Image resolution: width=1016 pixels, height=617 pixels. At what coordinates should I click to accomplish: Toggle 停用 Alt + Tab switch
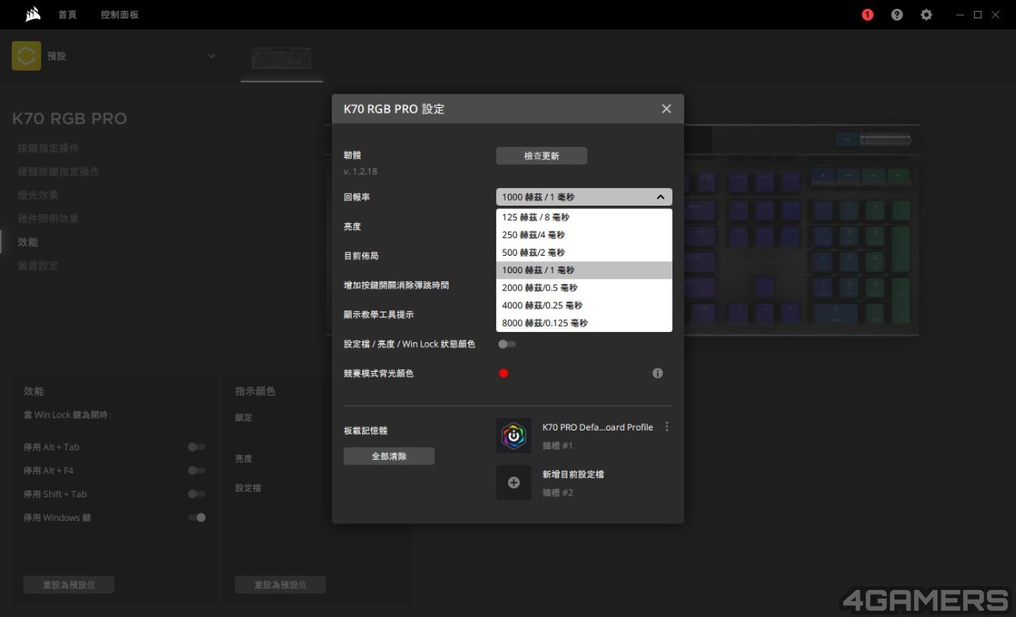click(x=196, y=447)
